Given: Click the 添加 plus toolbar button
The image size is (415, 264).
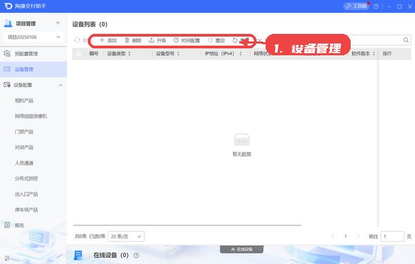Looking at the screenshot, I should coord(108,40).
